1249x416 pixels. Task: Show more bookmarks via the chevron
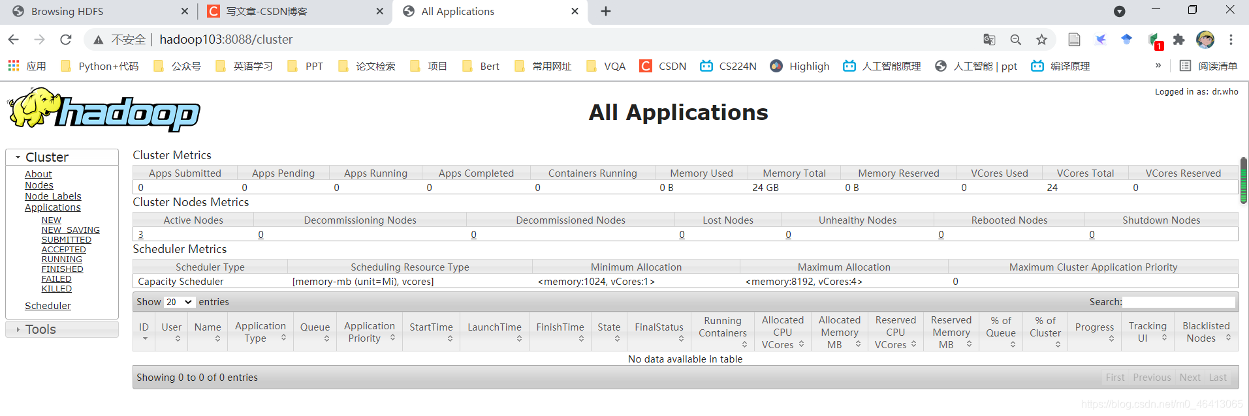(x=1158, y=65)
